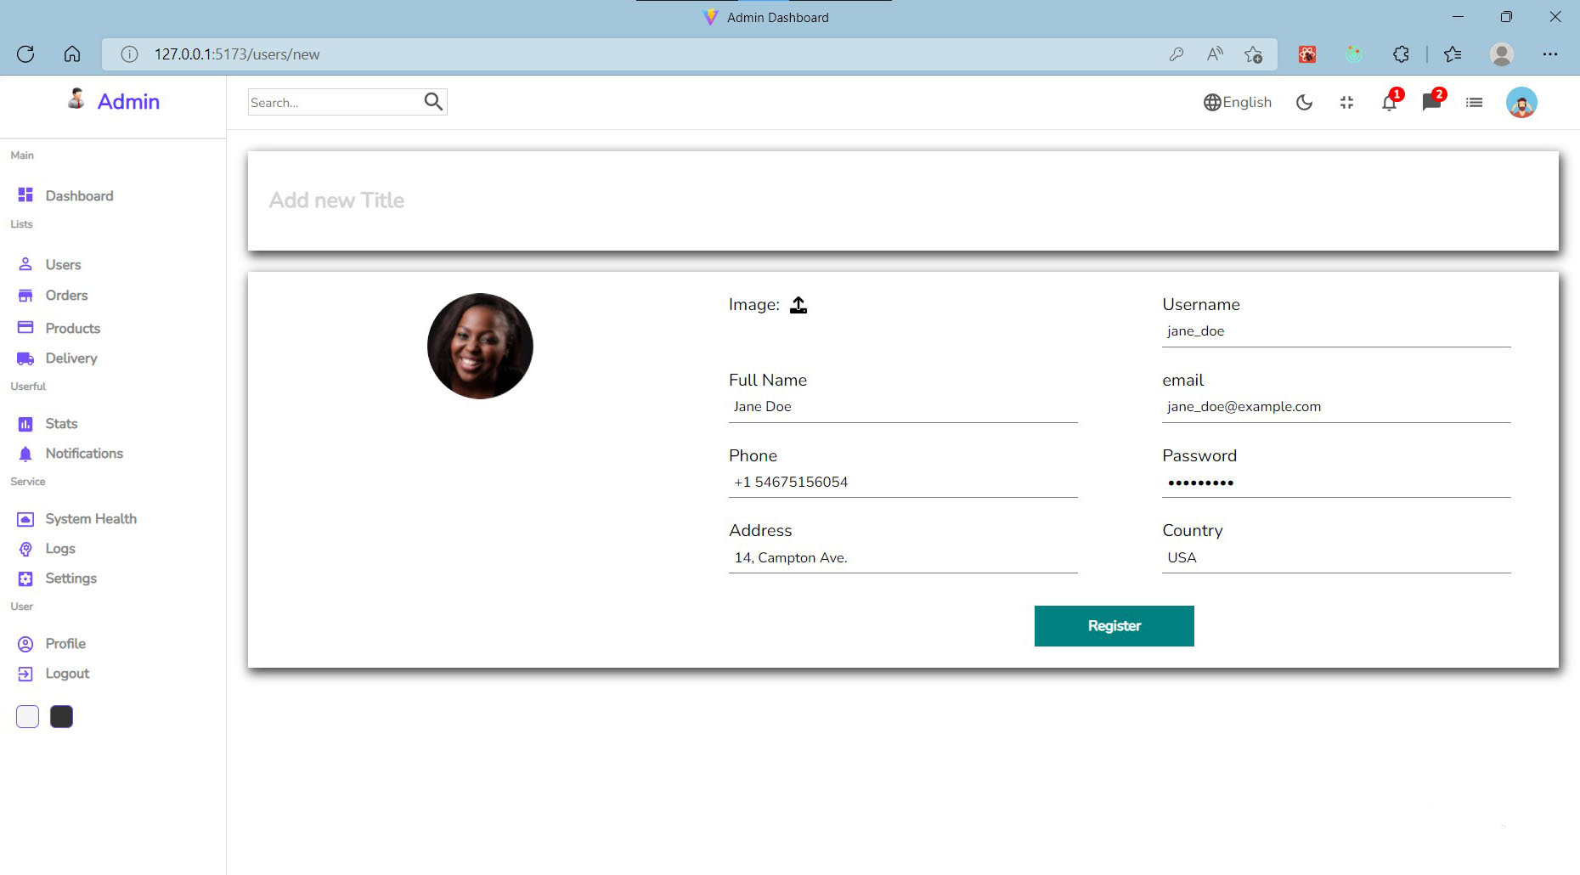The width and height of the screenshot is (1580, 875).
Task: Open browser favorites list icon
Action: tap(1453, 54)
